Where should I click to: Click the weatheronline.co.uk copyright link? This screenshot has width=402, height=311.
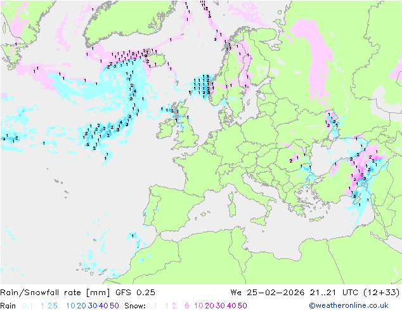[x=348, y=305]
